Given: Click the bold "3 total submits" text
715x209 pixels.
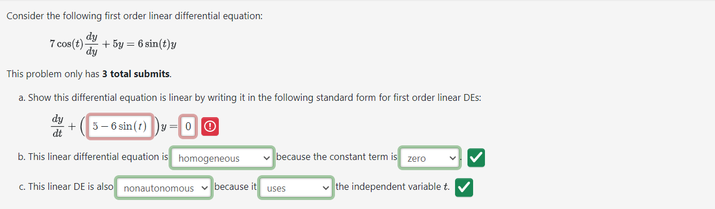Looking at the screenshot, I should pos(136,74).
